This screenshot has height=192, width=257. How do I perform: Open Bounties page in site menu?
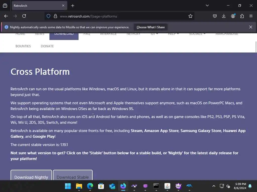tap(23, 46)
